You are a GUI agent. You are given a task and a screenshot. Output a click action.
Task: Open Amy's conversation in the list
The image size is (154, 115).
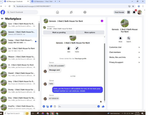point(19,82)
